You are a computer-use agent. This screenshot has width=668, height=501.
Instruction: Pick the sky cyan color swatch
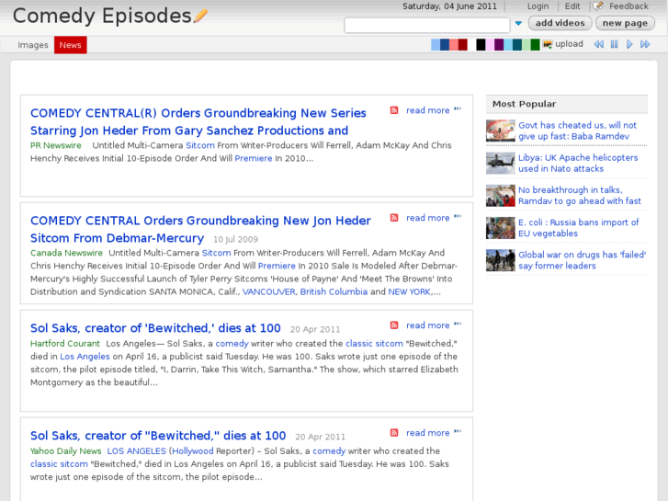point(508,44)
